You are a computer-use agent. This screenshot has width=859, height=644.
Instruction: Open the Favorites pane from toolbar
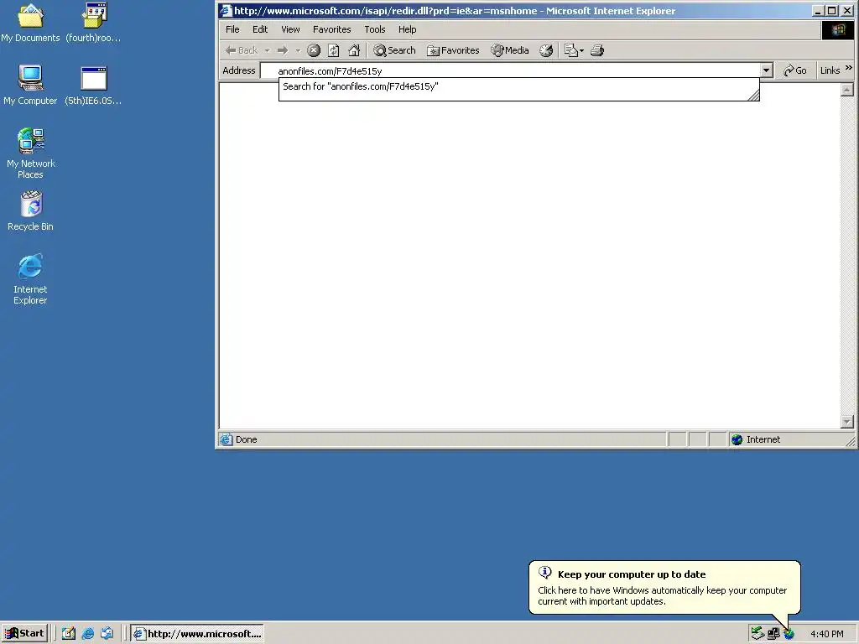pyautogui.click(x=453, y=50)
